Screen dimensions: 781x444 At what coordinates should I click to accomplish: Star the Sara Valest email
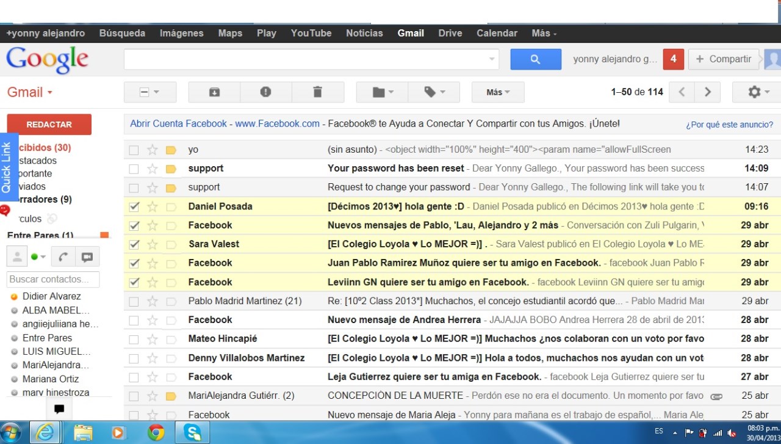(153, 244)
